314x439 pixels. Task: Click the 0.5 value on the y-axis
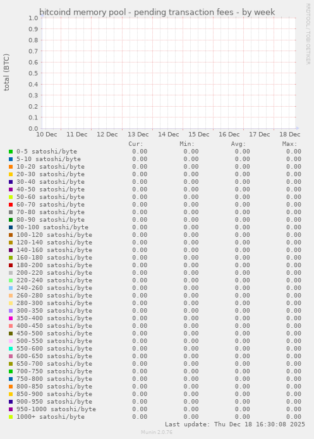point(33,73)
